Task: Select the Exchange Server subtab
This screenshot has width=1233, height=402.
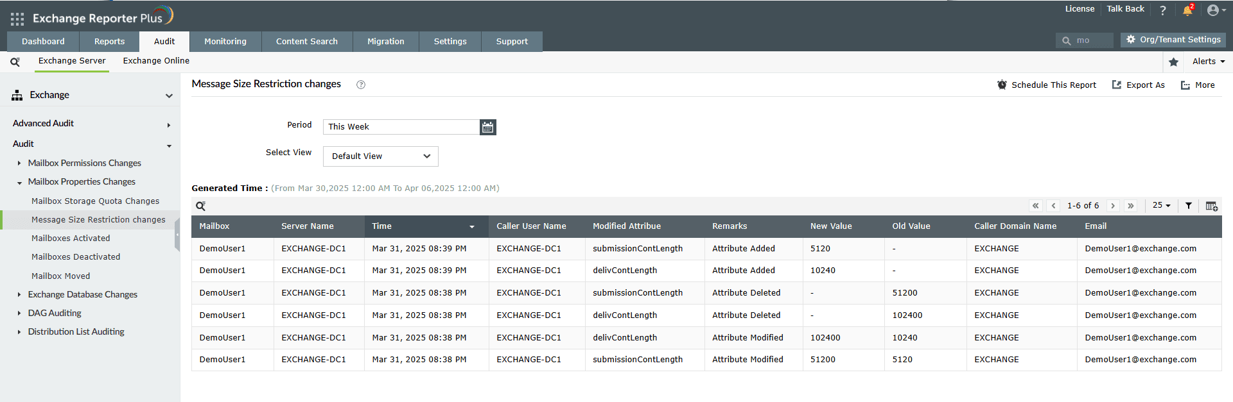Action: 72,61
